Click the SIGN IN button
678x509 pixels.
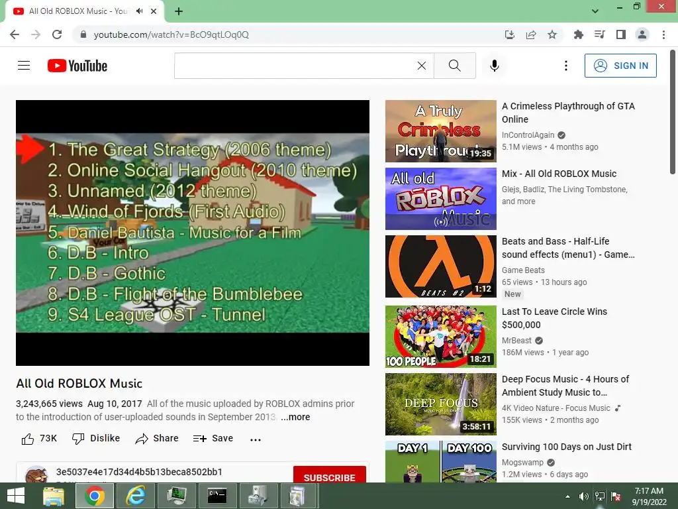(620, 66)
